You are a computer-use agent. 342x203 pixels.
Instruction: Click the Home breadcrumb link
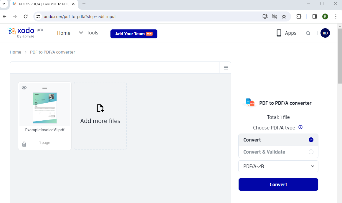click(16, 52)
